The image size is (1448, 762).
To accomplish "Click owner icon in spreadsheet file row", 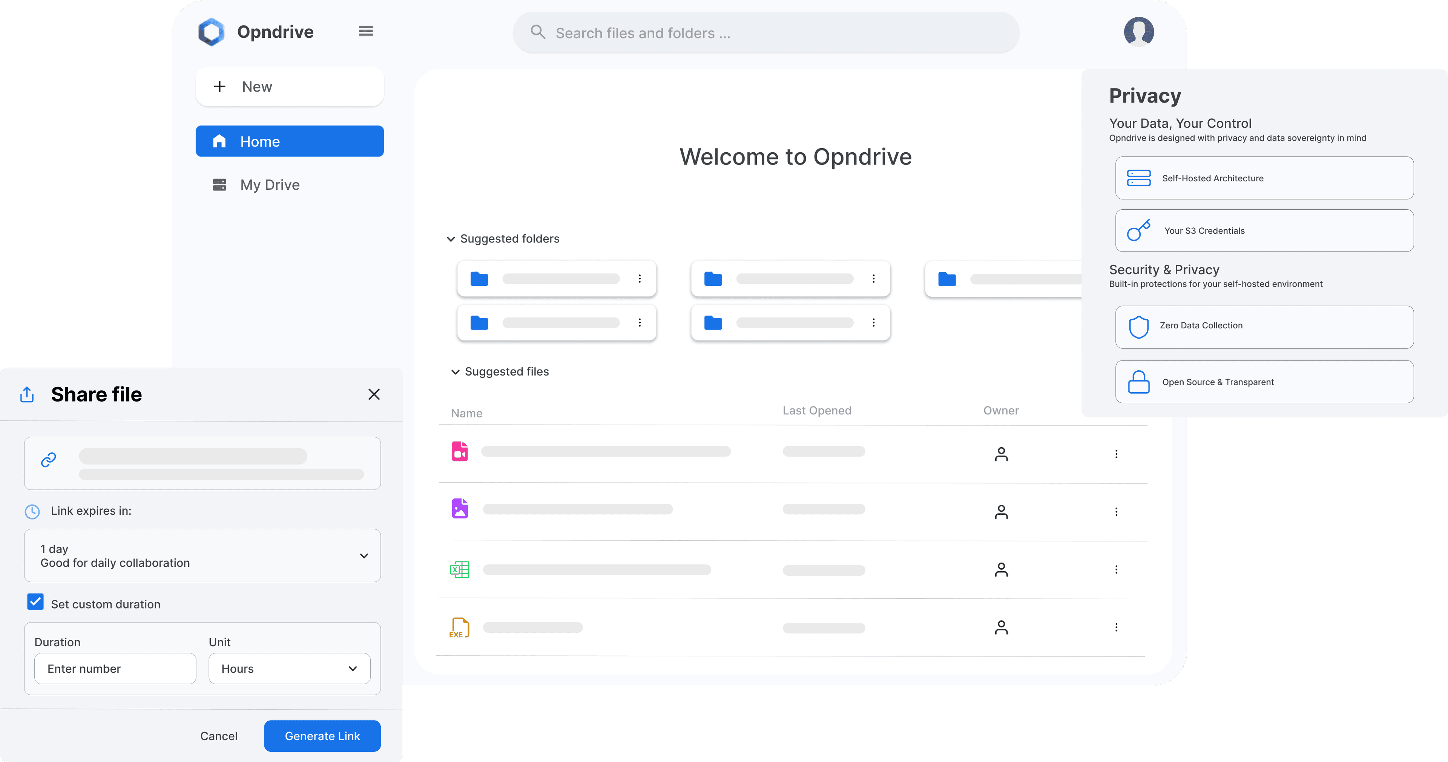I will tap(1001, 570).
